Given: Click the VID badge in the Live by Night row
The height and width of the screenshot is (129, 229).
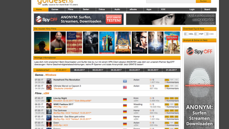Looking at the screenshot, I should (176, 98).
